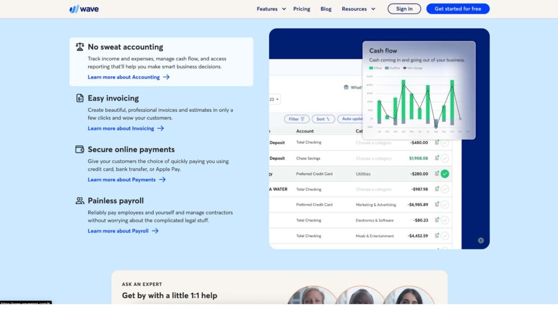Click the Sign in button
Viewport: 558px width, 314px height.
[404, 9]
